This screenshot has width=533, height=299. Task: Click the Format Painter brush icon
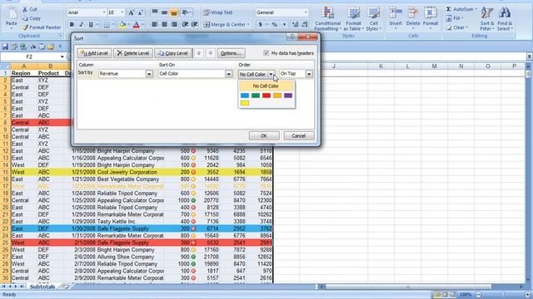25,27
